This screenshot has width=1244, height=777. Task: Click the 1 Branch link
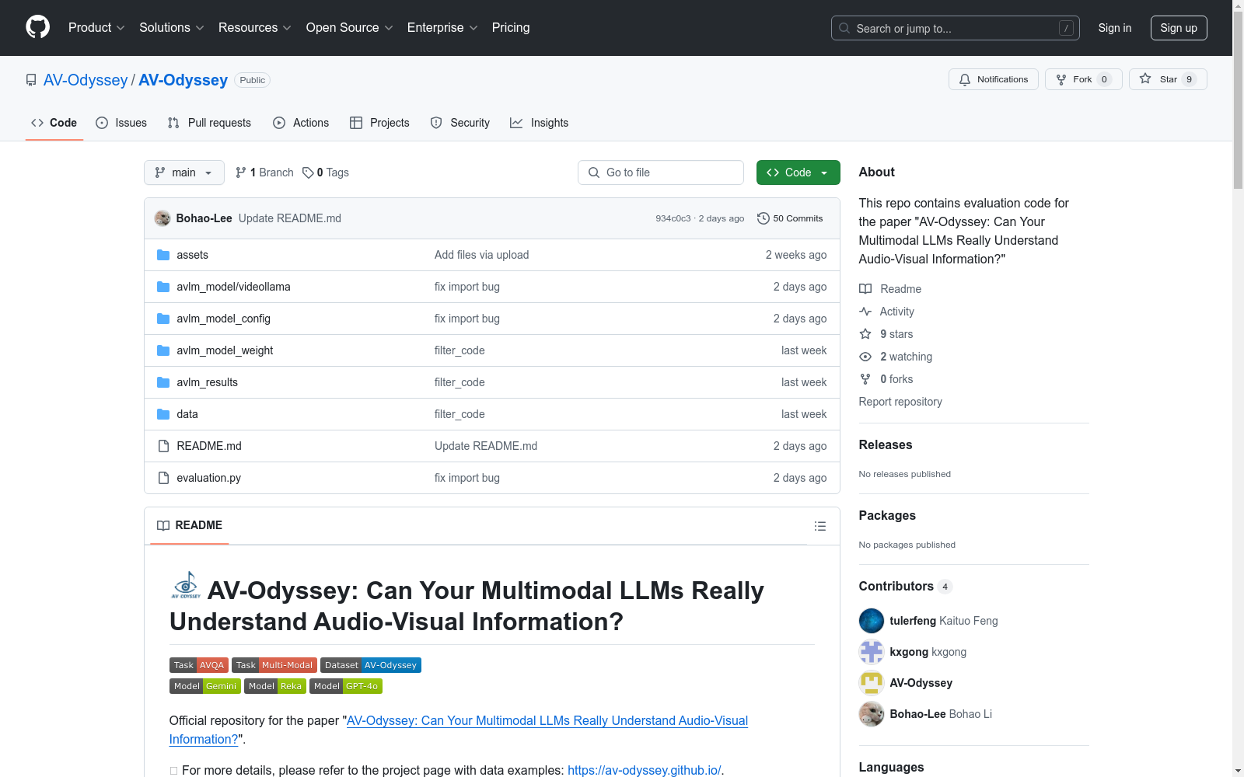pyautogui.click(x=264, y=172)
